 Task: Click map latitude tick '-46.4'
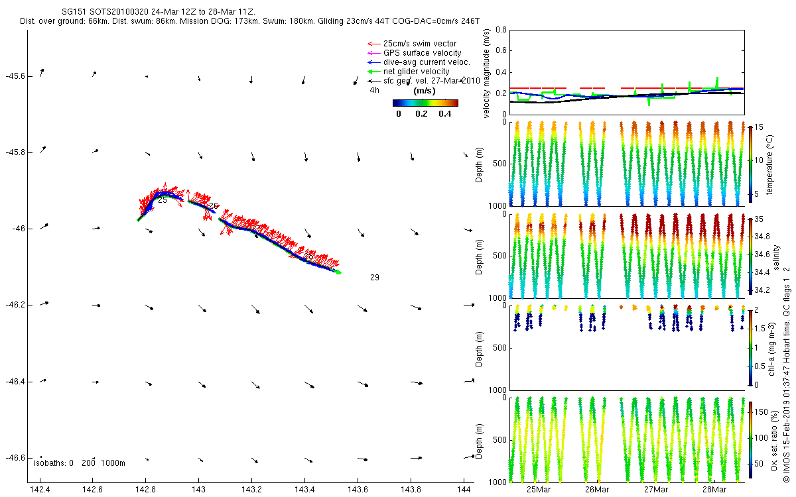click(15, 382)
